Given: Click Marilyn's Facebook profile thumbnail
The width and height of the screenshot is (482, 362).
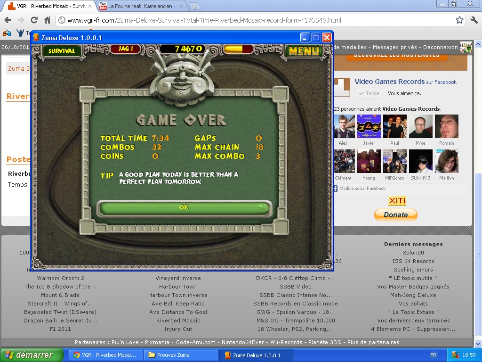Looking at the screenshot, I should coord(446,162).
